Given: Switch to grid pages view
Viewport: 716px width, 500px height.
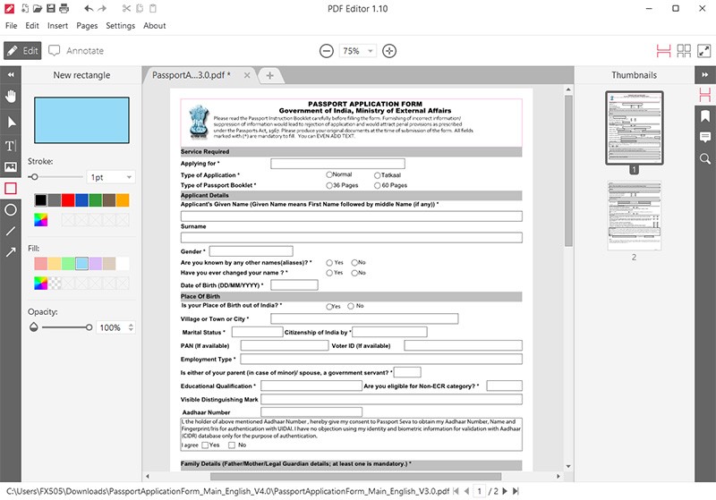Looking at the screenshot, I should 684,51.
